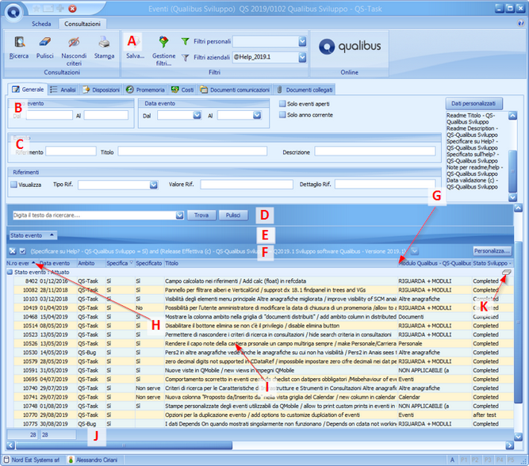Screen dimensions: 529x466
Task: Open search text history dropdown
Action: pyautogui.click(x=179, y=215)
